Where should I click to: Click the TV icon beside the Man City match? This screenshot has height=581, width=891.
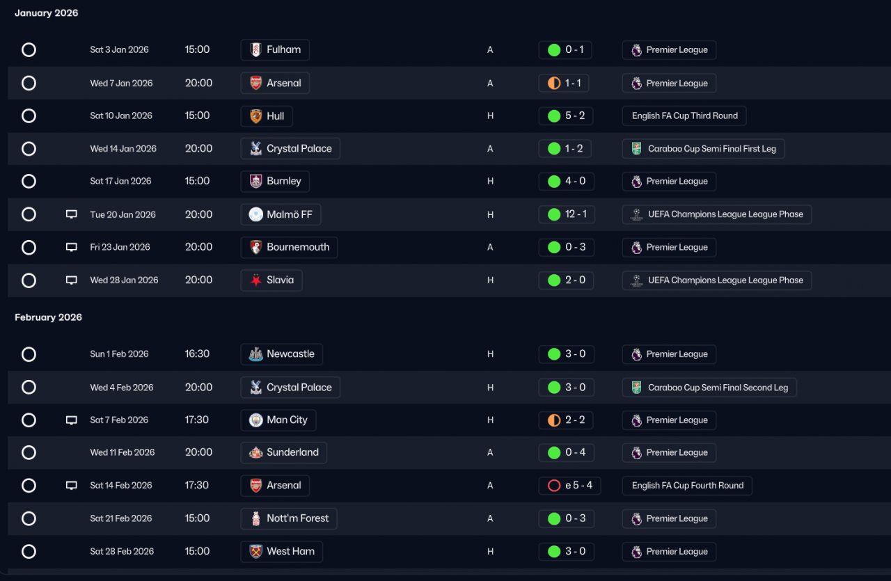click(71, 420)
